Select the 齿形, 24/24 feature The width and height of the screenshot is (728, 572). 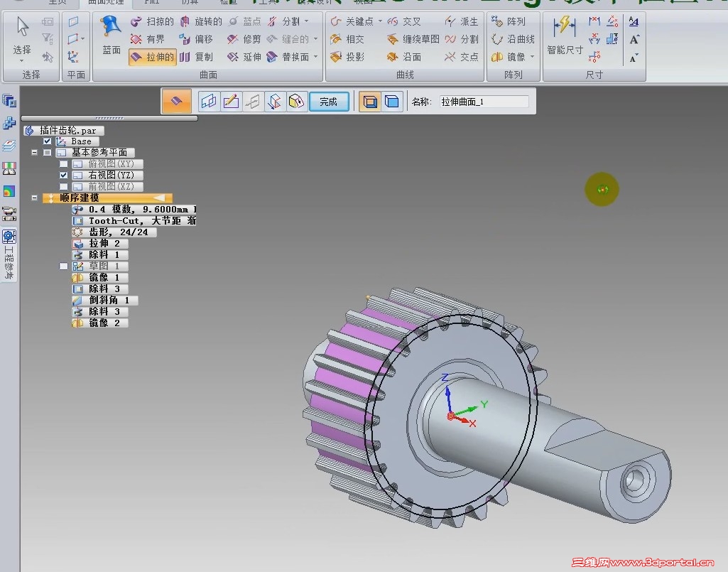114,232
